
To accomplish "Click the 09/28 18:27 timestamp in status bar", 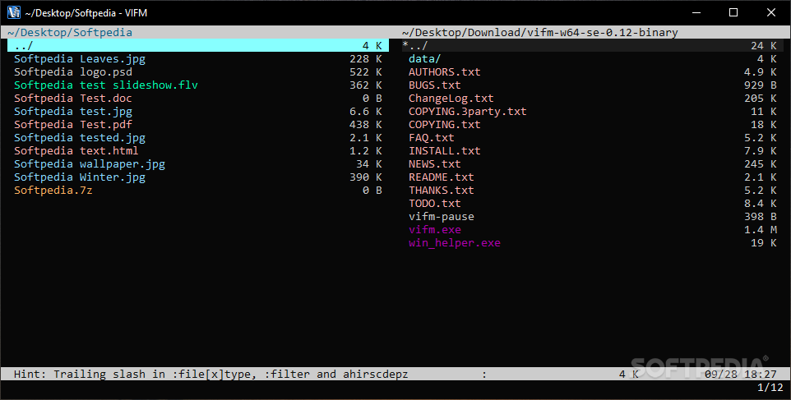I will (x=740, y=374).
